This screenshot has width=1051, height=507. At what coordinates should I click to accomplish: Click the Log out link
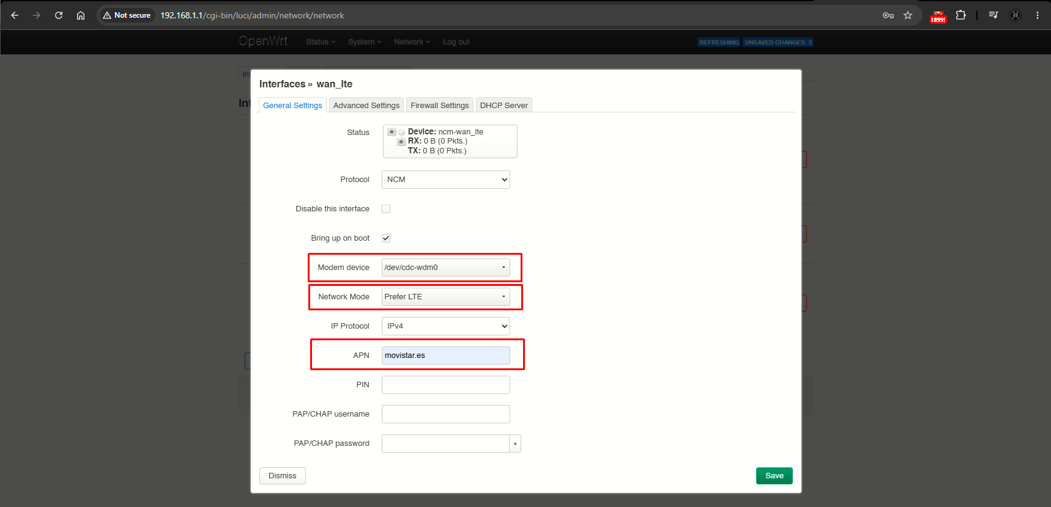456,42
